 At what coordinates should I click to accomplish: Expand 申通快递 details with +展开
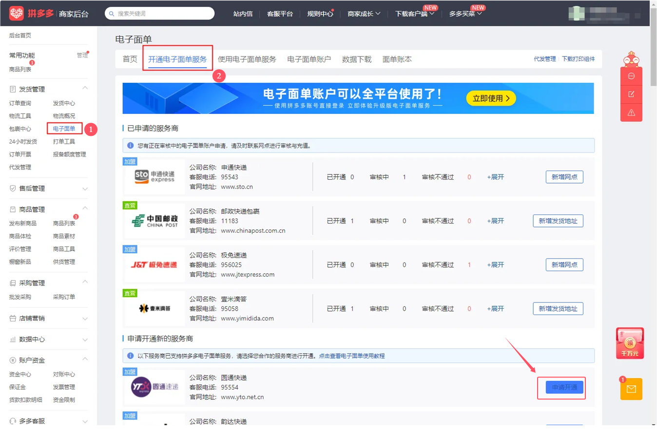495,177
